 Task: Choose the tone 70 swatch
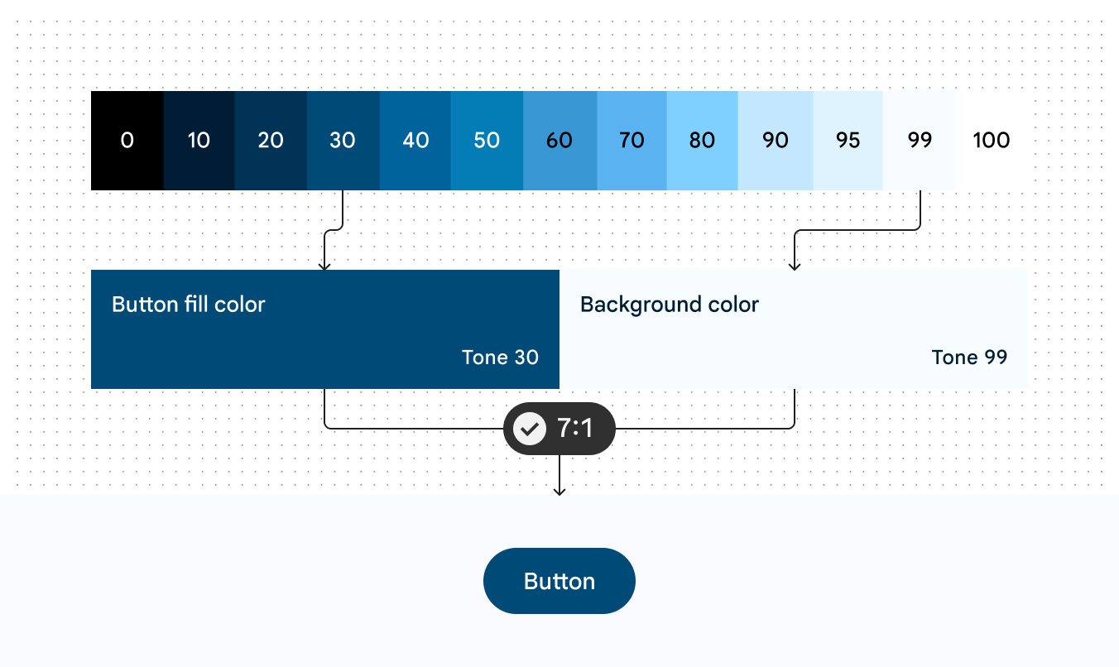pos(632,141)
